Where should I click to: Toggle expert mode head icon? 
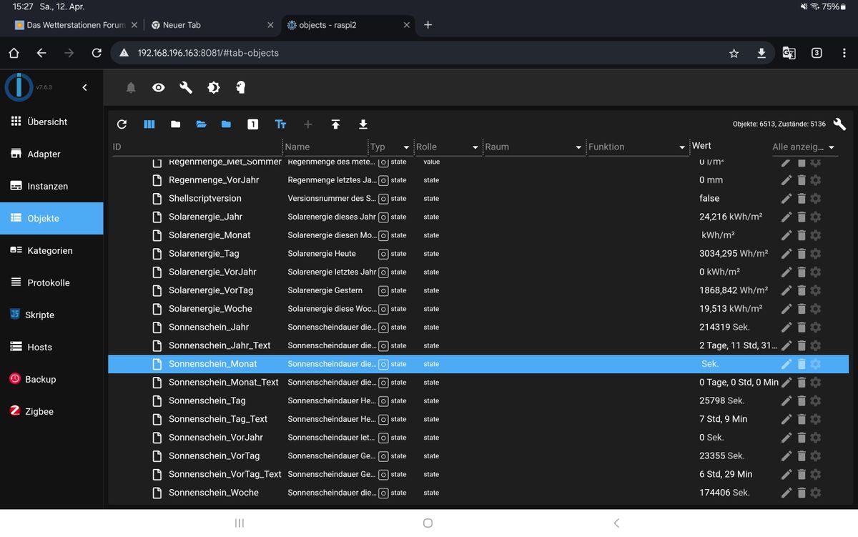pos(241,87)
